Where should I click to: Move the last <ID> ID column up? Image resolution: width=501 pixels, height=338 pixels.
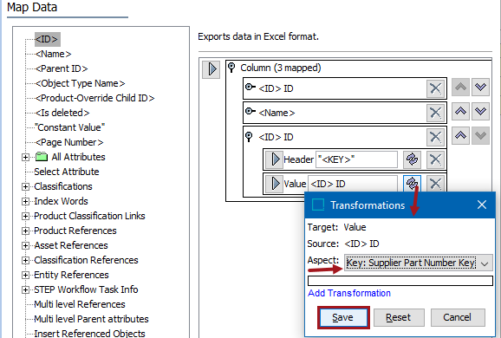[x=460, y=135]
